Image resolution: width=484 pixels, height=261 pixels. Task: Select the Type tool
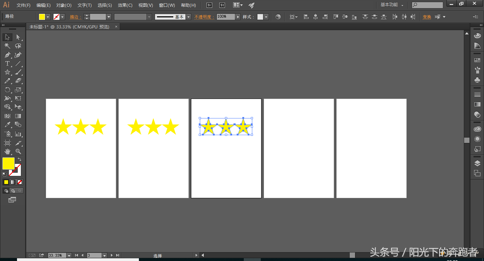tap(7, 63)
